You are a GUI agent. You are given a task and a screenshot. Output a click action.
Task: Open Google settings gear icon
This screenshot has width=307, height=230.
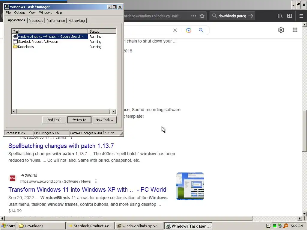point(281,30)
